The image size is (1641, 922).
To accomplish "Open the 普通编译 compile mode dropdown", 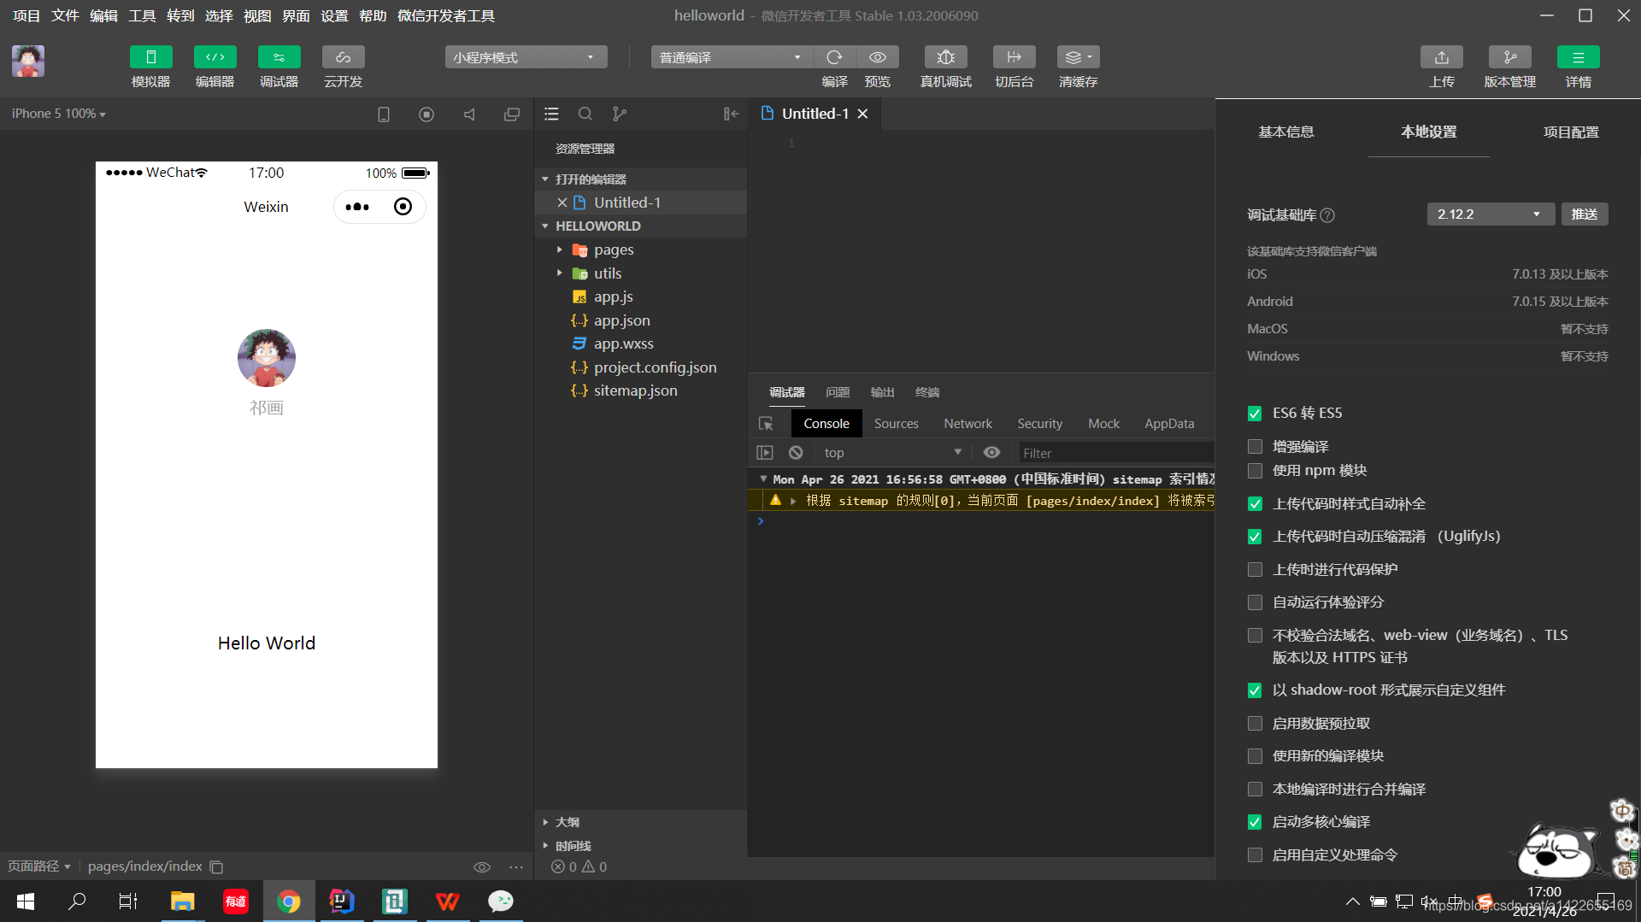I will pos(732,57).
